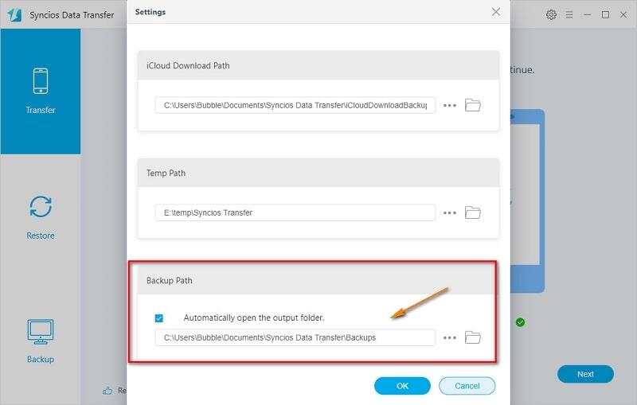Close the Settings dialog
Viewport: 637px width, 405px height.
click(x=496, y=12)
